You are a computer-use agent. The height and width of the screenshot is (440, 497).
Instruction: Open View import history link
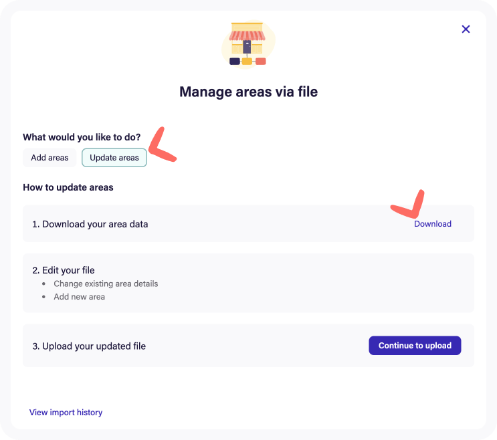coord(66,412)
